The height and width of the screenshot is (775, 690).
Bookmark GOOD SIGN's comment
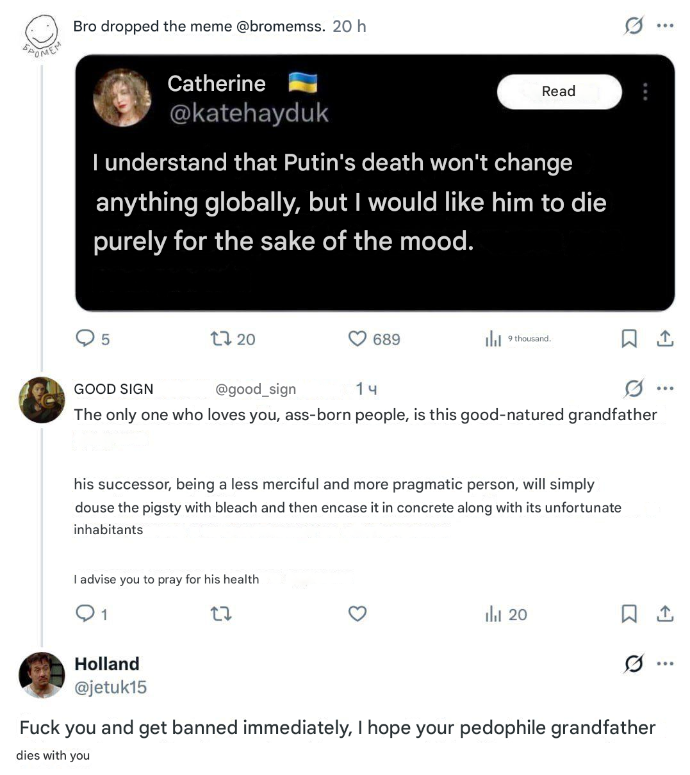tap(629, 614)
